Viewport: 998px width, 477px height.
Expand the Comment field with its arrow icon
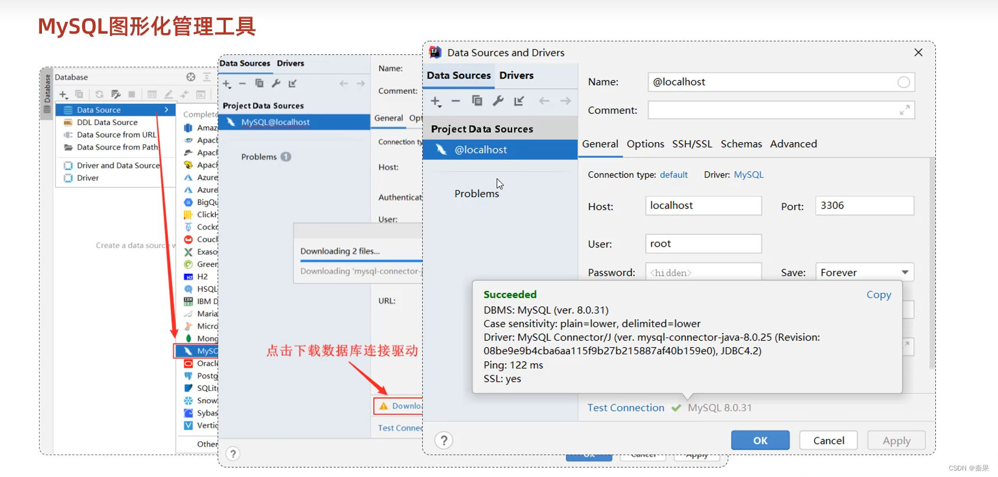click(905, 110)
